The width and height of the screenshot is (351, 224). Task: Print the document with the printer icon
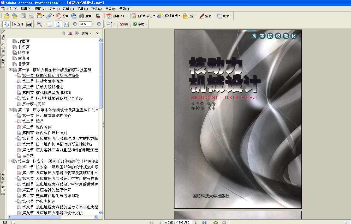pyautogui.click(x=32, y=16)
